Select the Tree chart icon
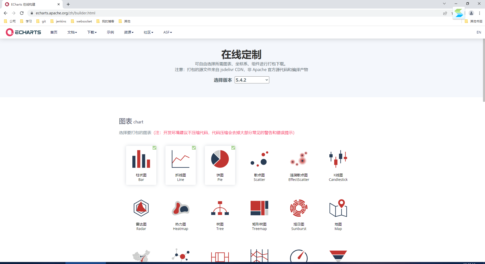 pyautogui.click(x=220, y=208)
